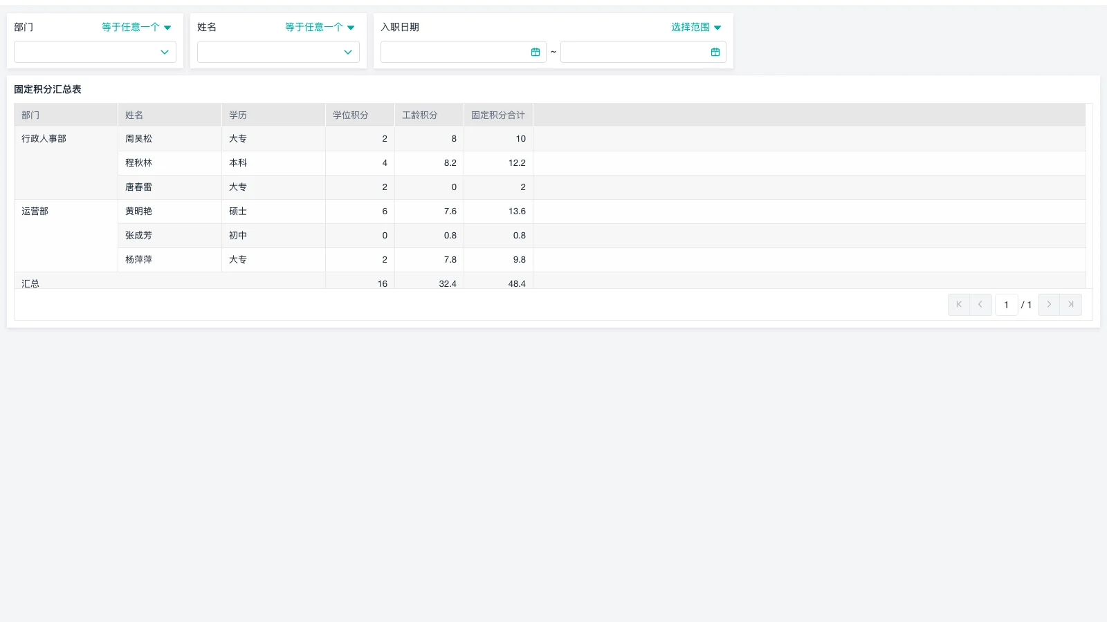Click the 工龄积分 column header

420,115
